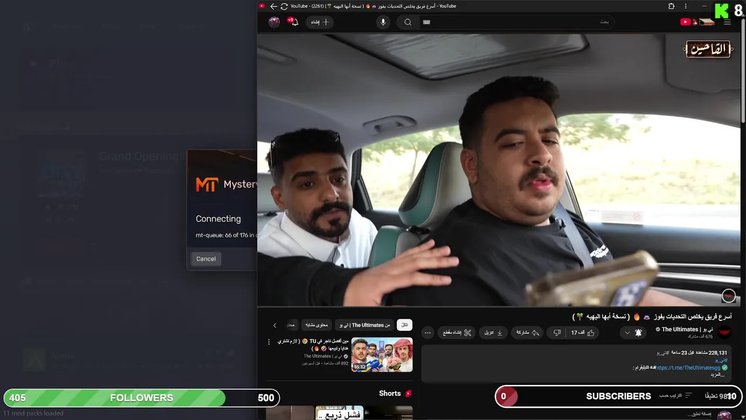Like the video (17 ألف)
The image size is (746, 420).
[x=583, y=332]
